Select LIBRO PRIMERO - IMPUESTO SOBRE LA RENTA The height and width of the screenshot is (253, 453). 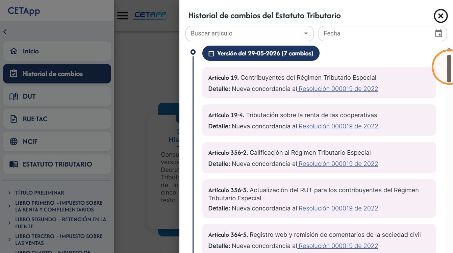[x=59, y=206]
